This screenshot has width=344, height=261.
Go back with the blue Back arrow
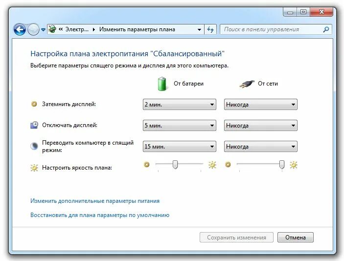(x=20, y=30)
